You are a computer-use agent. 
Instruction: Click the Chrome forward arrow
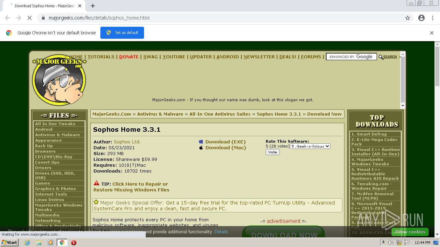(x=19, y=18)
